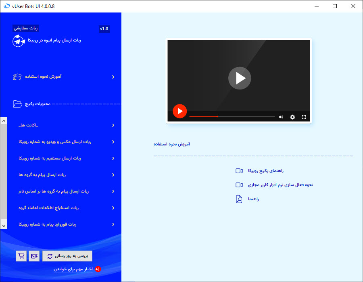
Task: Toggle video fullscreen icon
Action: [304, 117]
